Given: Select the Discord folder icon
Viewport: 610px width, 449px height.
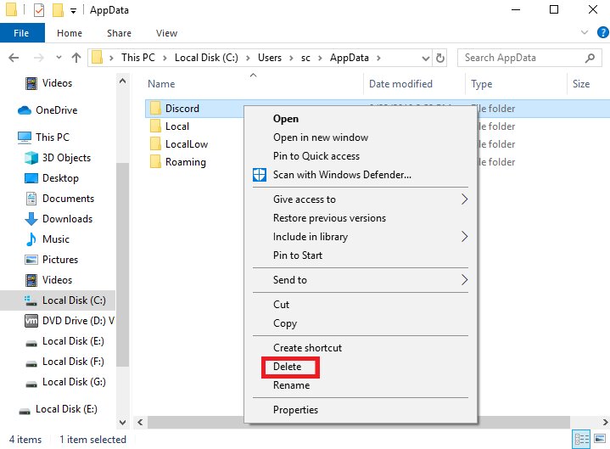Looking at the screenshot, I should (155, 108).
